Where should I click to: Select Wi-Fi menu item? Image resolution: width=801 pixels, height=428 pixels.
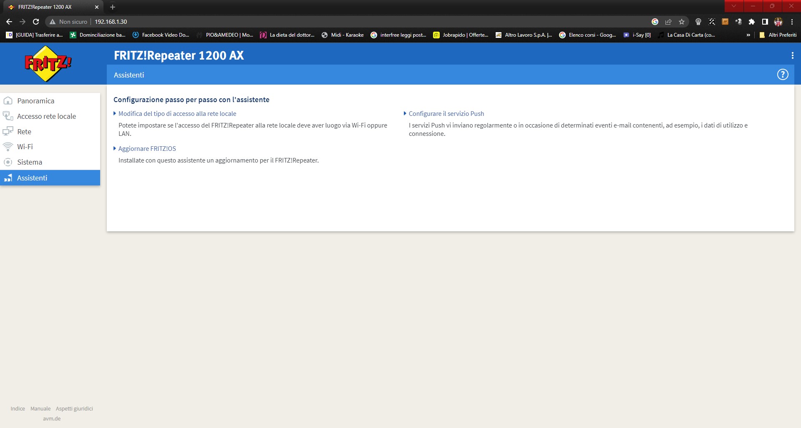click(50, 147)
